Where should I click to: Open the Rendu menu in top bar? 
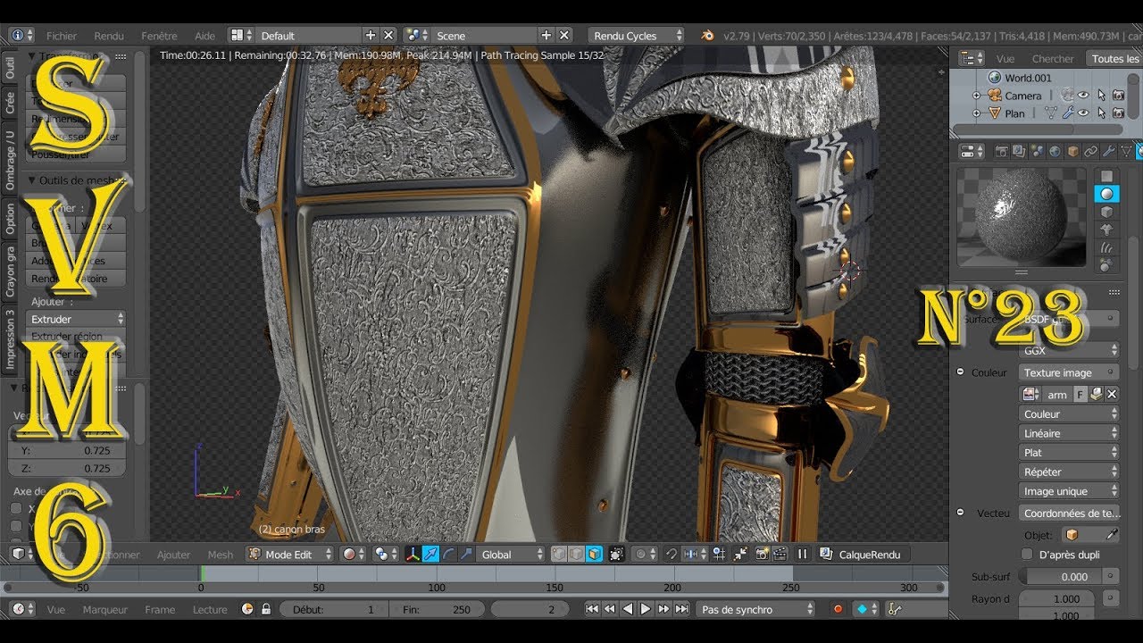pyautogui.click(x=109, y=36)
